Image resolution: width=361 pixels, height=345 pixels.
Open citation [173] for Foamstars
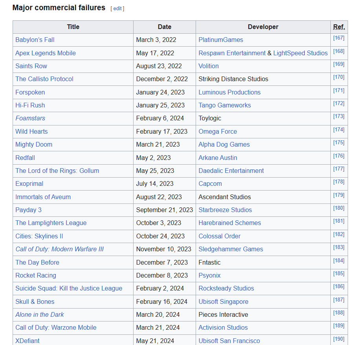click(x=339, y=116)
